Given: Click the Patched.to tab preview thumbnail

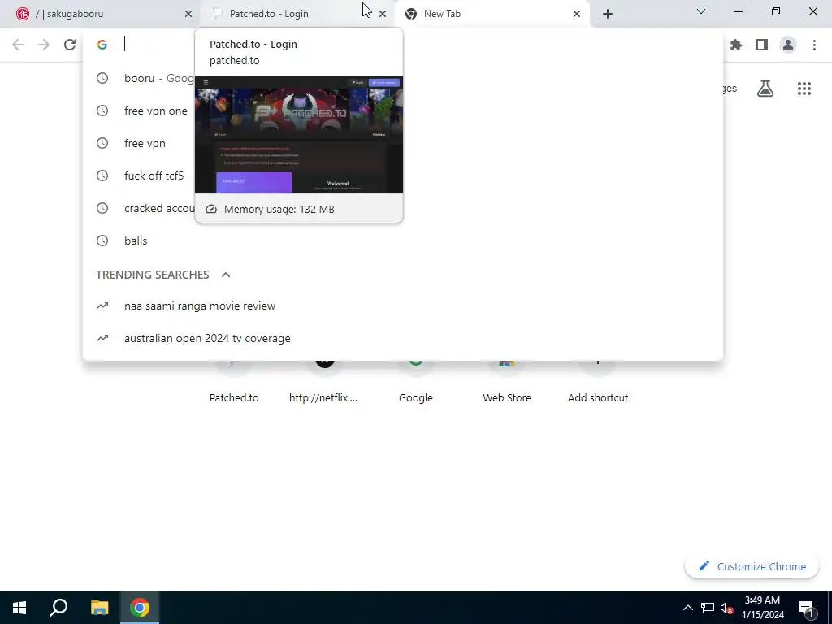Looking at the screenshot, I should (299, 135).
